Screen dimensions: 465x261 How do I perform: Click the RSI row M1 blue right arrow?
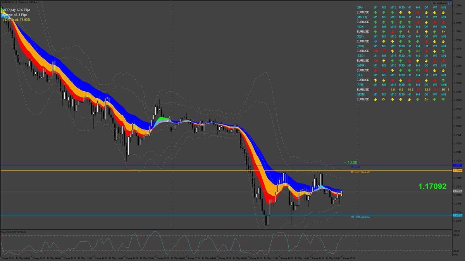(375, 41)
